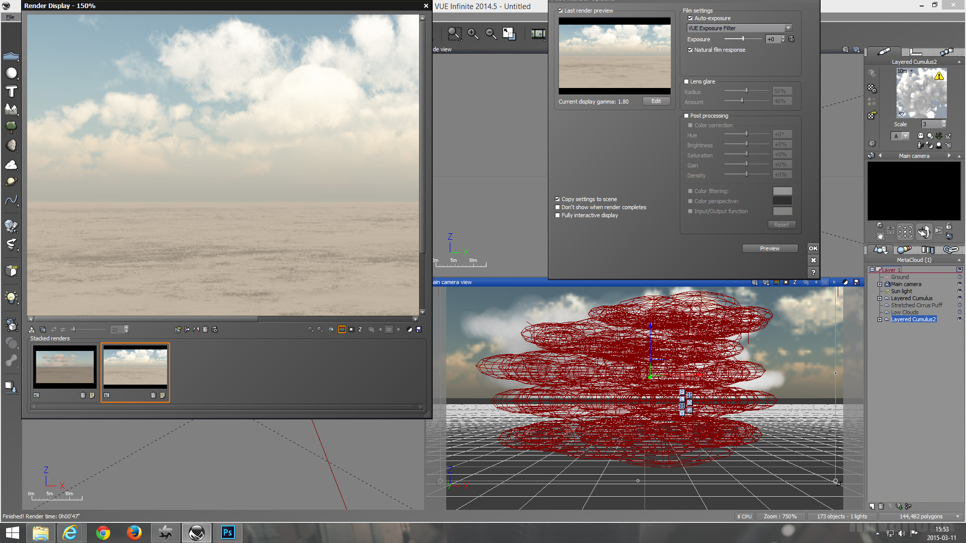Uncheck Natural film response
Viewport: 966px width, 543px height.
[x=690, y=50]
